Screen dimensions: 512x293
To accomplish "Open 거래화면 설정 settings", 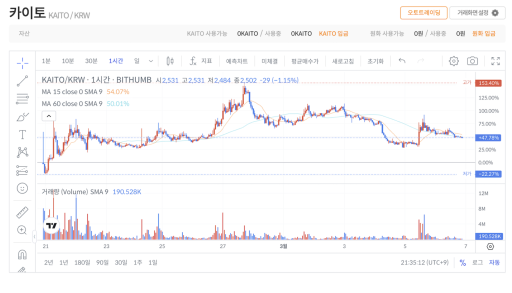I will 477,12.
